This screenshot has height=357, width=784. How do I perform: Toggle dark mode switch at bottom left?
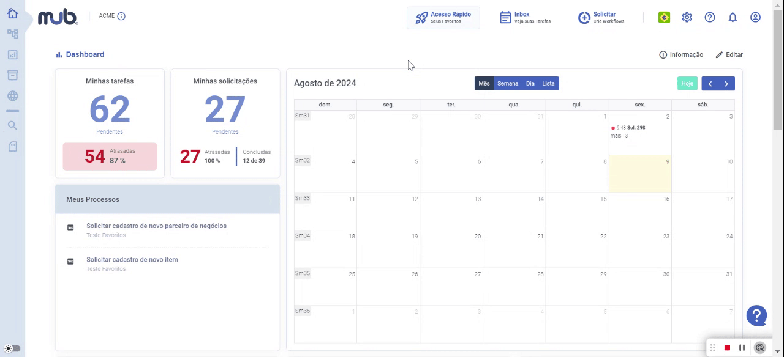[x=12, y=348]
